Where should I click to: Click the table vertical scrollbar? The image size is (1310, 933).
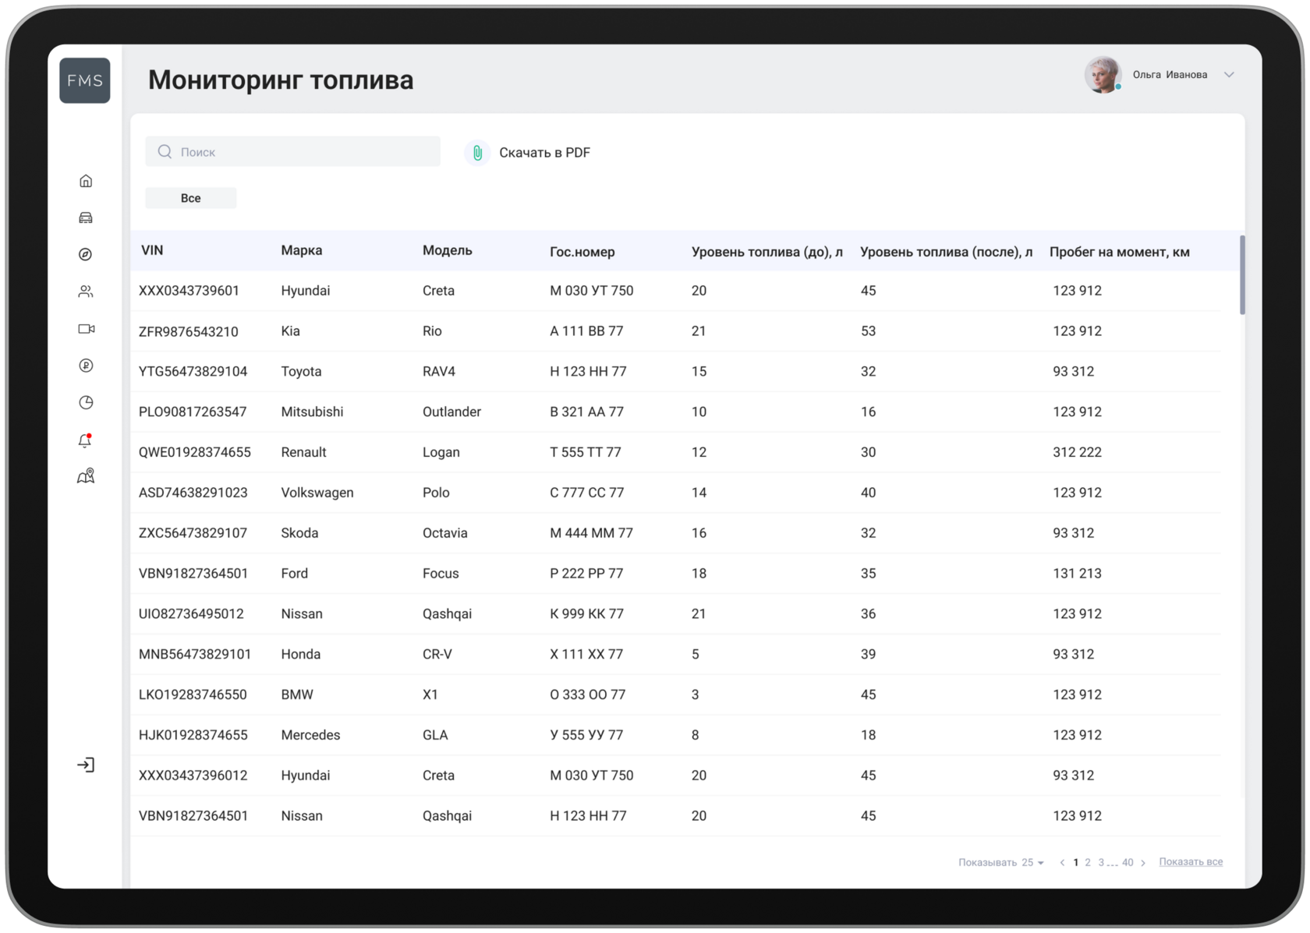tap(1242, 275)
